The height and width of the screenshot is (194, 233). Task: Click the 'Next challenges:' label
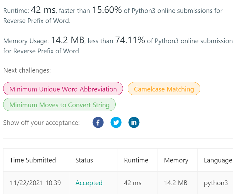[27, 70]
